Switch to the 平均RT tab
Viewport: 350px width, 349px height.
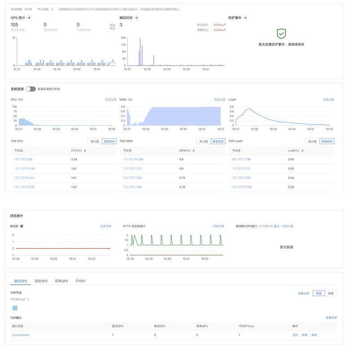click(81, 281)
